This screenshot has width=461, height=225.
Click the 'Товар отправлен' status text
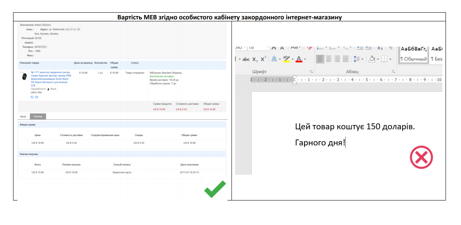click(x=135, y=73)
